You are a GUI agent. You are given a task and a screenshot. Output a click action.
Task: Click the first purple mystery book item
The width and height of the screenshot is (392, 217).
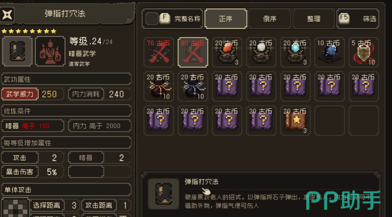tap(227, 86)
